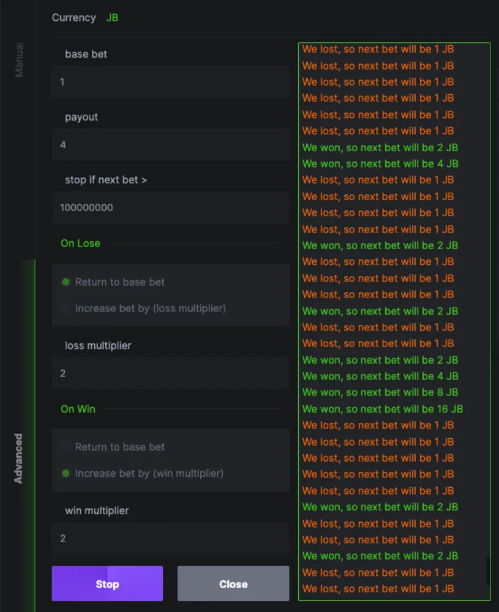The width and height of the screenshot is (499, 612).
Task: Select the payout value field
Action: [x=170, y=145]
